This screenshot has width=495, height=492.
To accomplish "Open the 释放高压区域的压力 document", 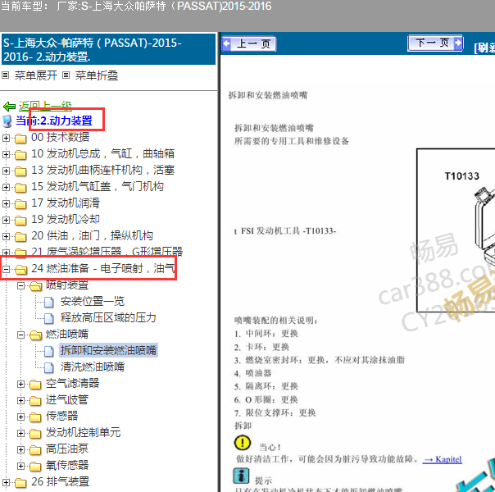I will pyautogui.click(x=108, y=317).
